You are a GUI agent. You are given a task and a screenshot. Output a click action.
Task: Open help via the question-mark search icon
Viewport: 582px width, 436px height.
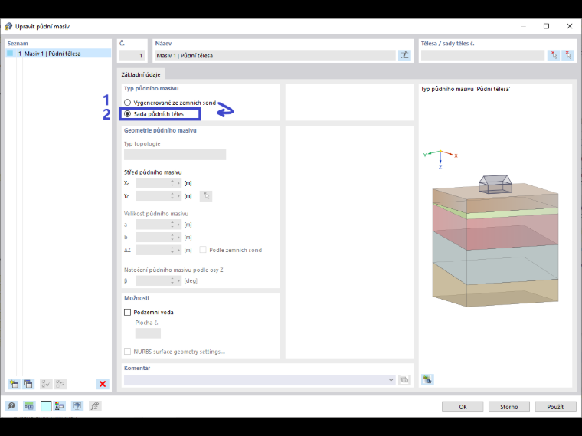[x=11, y=406]
